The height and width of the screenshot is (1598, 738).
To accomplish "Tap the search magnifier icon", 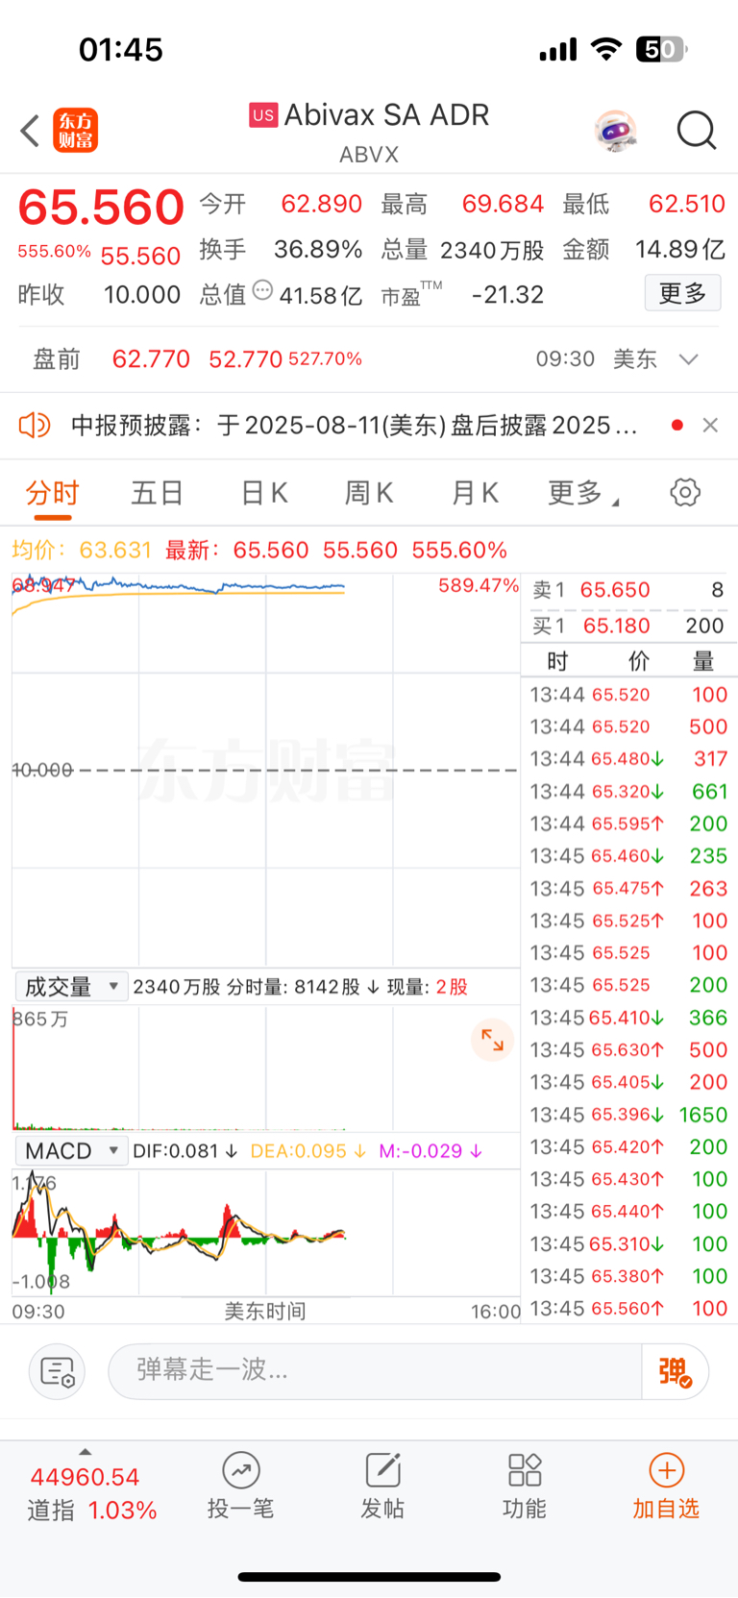I will click(x=697, y=131).
